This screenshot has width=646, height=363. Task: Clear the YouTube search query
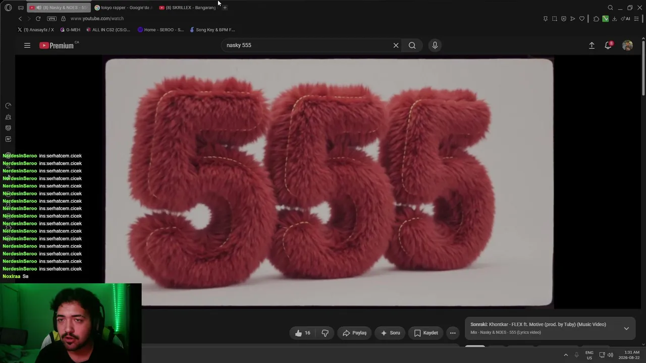click(396, 45)
